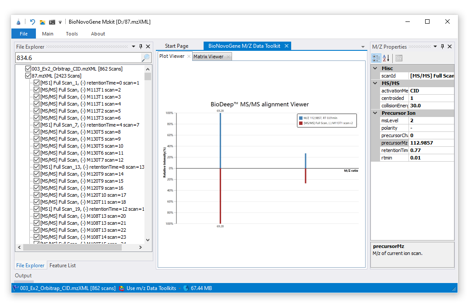Open the About ribbon tab
Viewport: 472px width, 308px height.
click(x=98, y=34)
